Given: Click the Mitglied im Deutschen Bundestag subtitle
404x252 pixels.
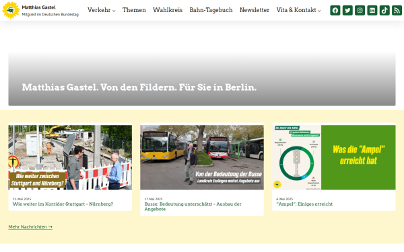Looking at the screenshot, I should (50, 14).
